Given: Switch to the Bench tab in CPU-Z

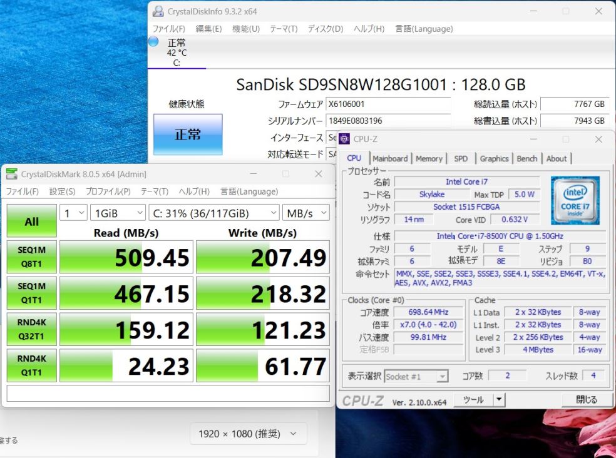Looking at the screenshot, I should 527,159.
